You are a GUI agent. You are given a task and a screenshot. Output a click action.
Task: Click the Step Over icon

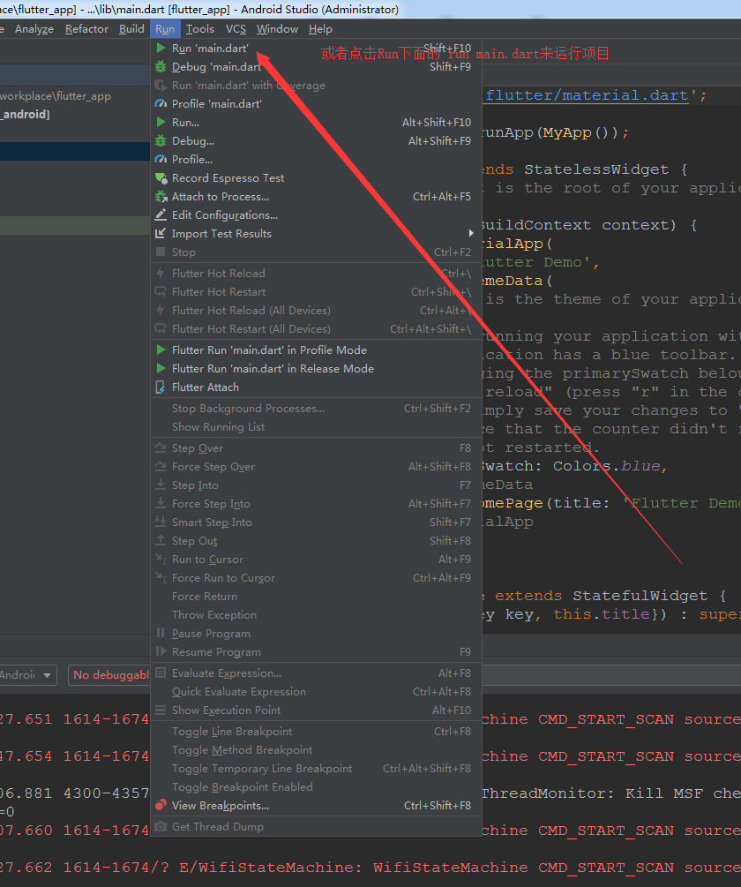161,448
